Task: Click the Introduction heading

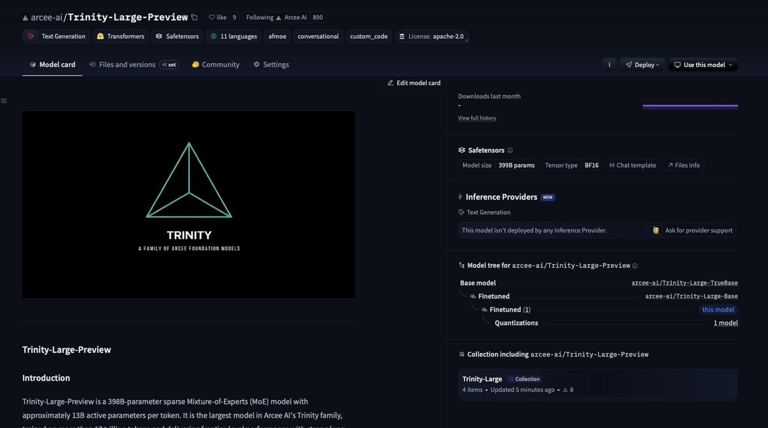Action: (46, 378)
